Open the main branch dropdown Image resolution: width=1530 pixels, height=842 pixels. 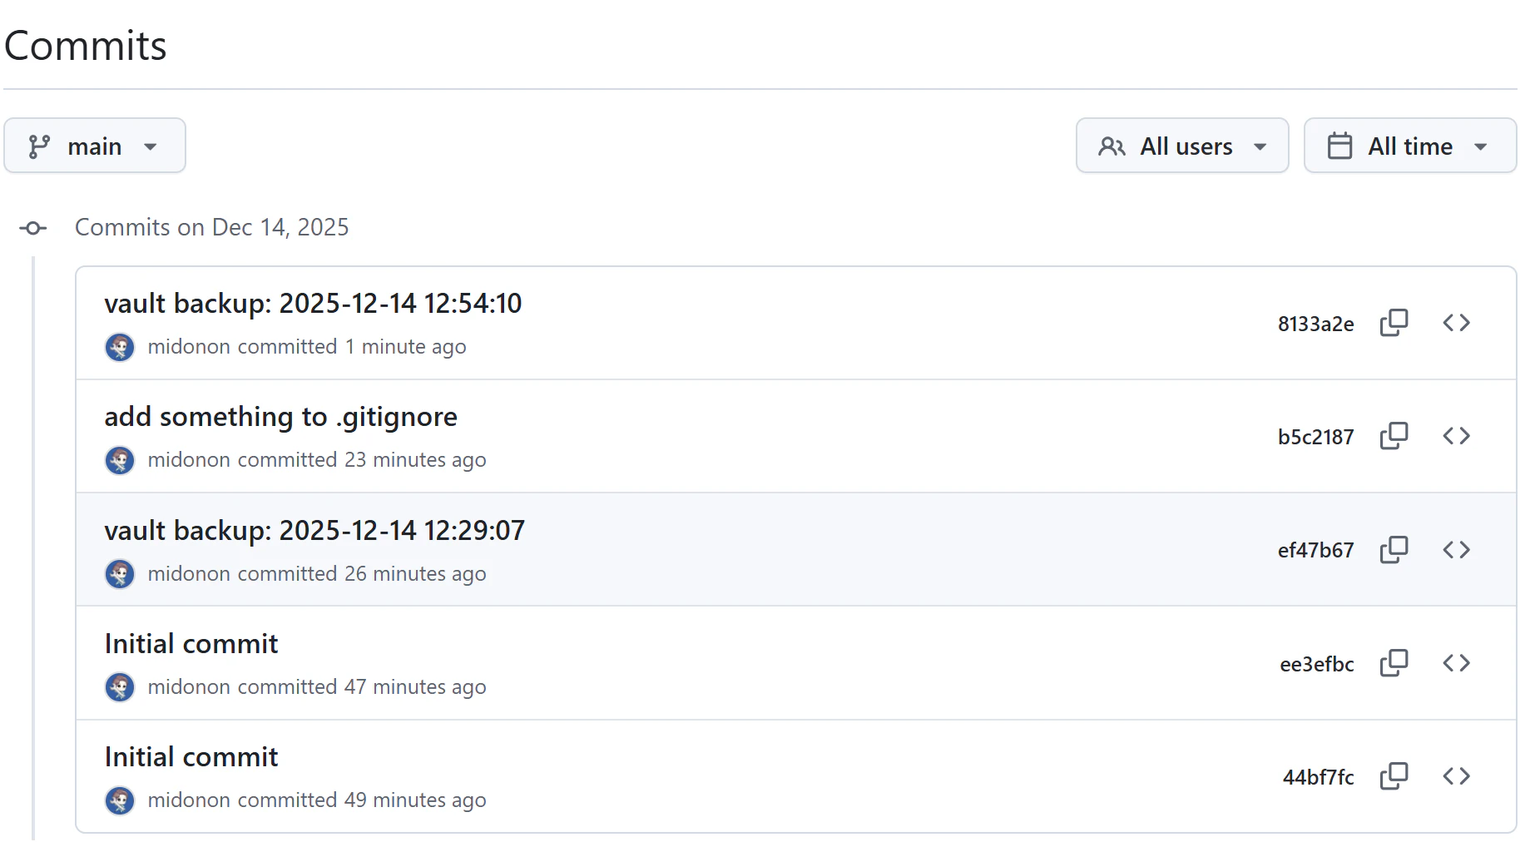(95, 146)
